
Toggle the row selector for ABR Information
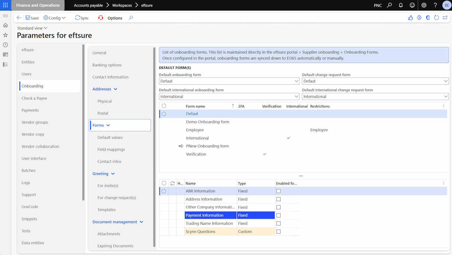pyautogui.click(x=164, y=191)
